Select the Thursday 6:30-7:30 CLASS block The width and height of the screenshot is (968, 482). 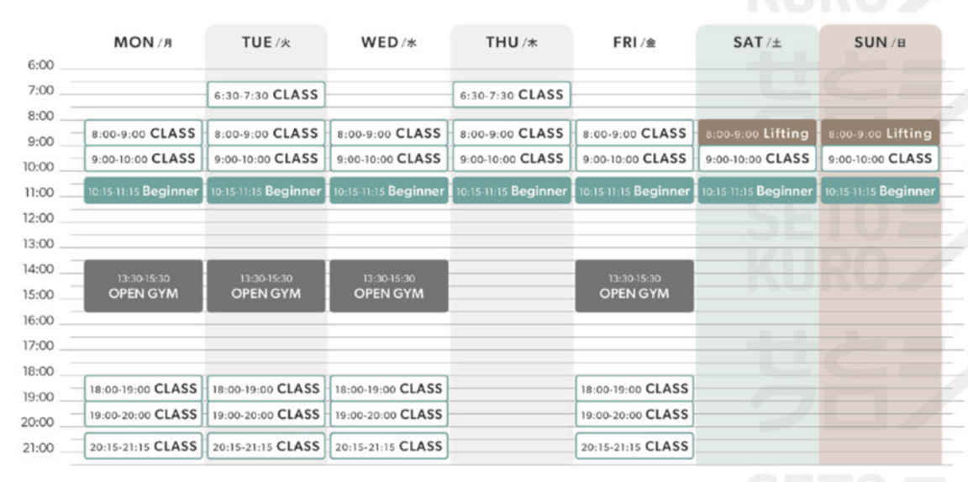click(x=511, y=95)
